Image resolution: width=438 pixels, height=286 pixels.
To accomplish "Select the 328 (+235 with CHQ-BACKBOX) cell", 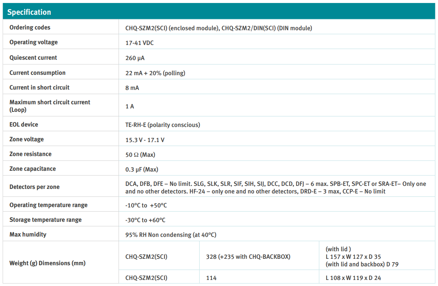I will pos(248,257).
